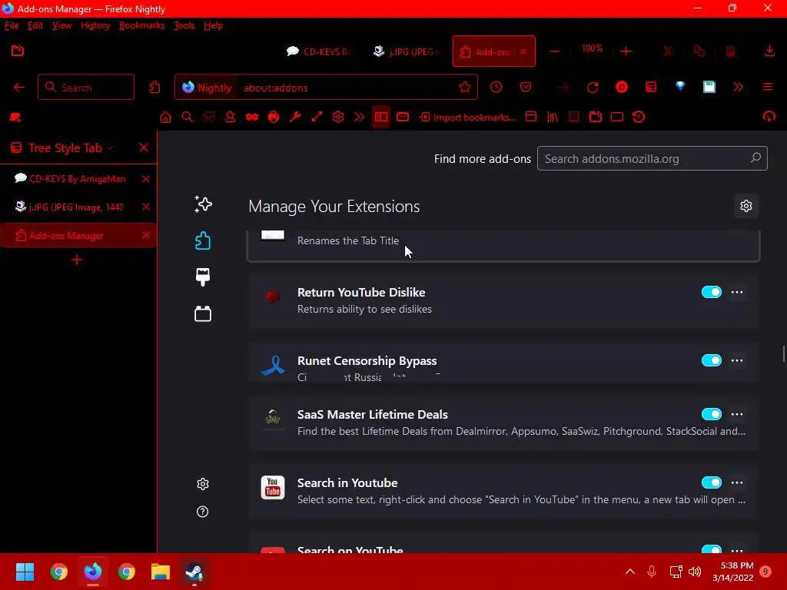This screenshot has width=787, height=590.
Task: Open the Tools menu
Action: 184,25
